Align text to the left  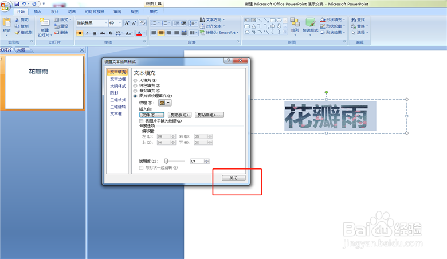[x=154, y=33]
